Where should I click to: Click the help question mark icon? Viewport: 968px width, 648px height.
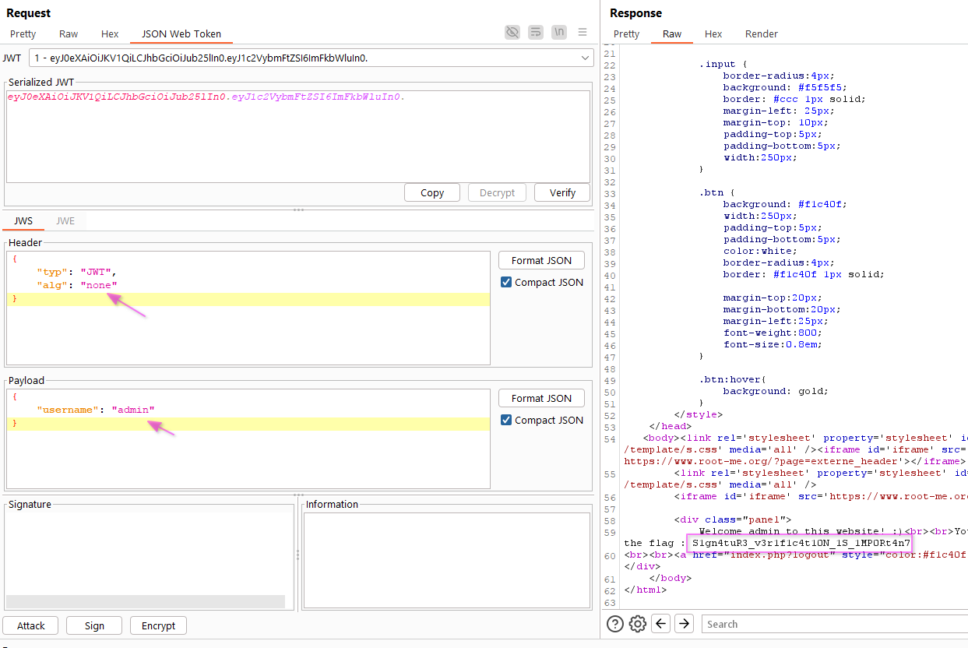[x=615, y=623]
